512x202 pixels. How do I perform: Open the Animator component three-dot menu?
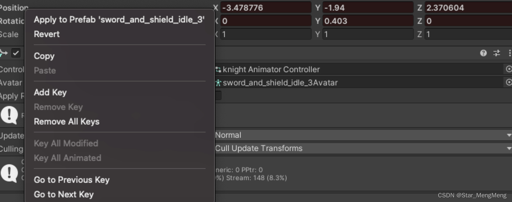(x=509, y=53)
